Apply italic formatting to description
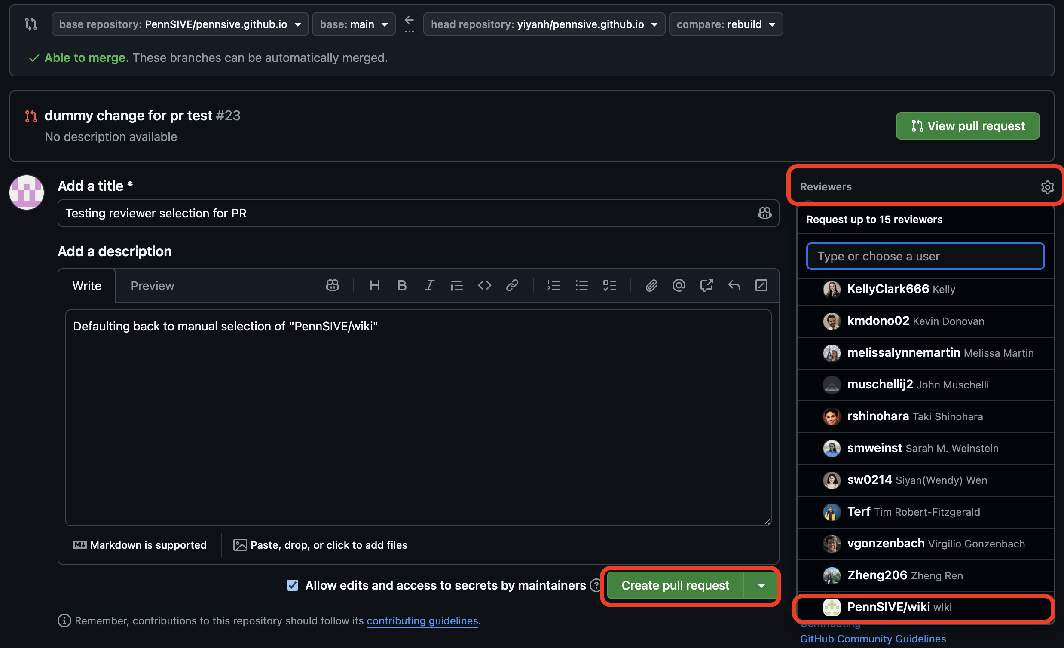The height and width of the screenshot is (648, 1064). point(429,285)
